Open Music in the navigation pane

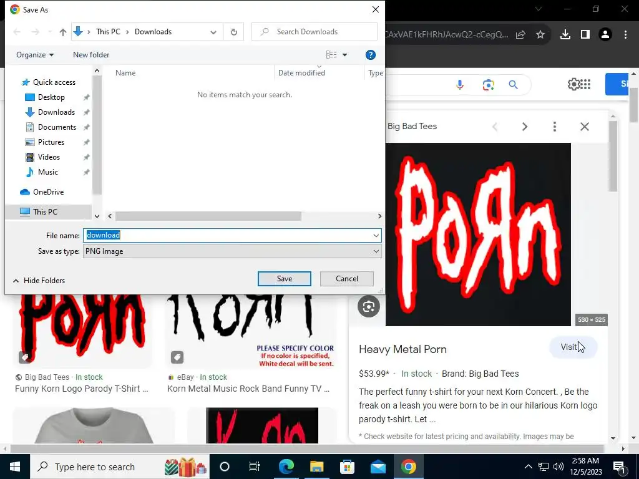(47, 172)
